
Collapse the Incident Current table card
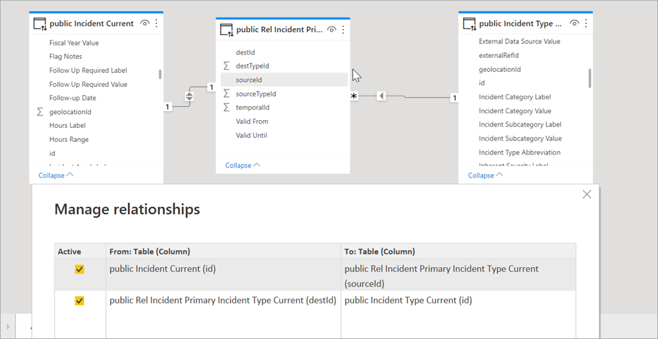pyautogui.click(x=56, y=175)
